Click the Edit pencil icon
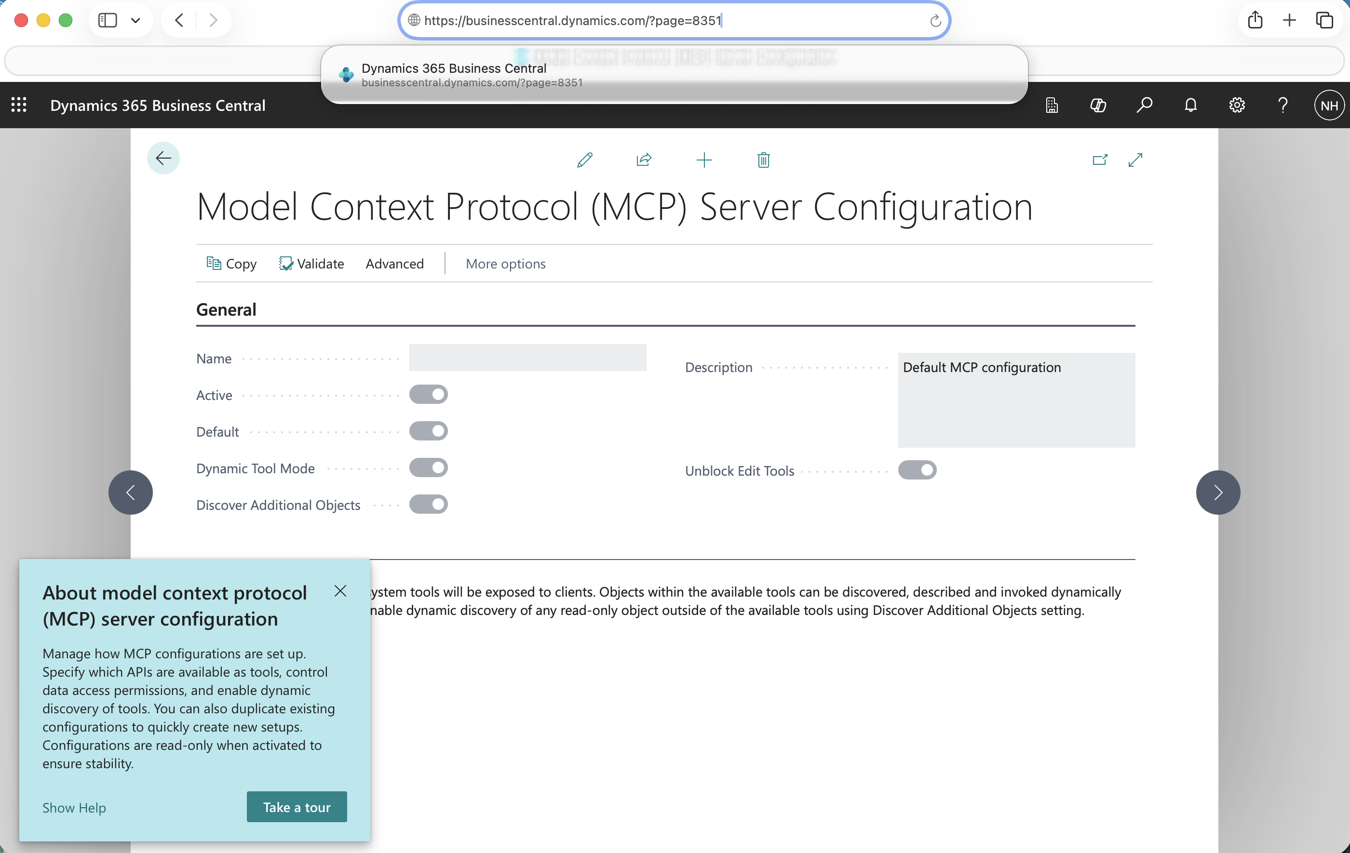The height and width of the screenshot is (853, 1350). click(x=585, y=160)
